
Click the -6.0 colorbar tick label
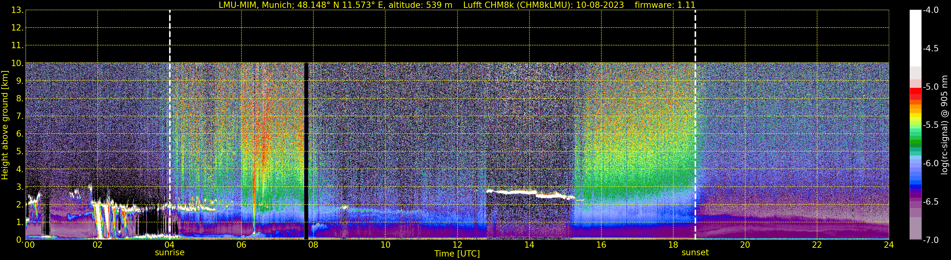tap(930, 163)
